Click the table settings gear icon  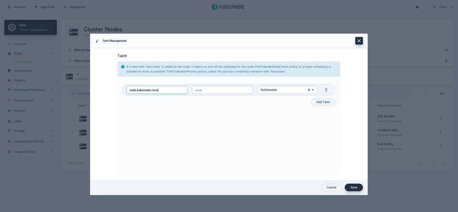(x=442, y=93)
